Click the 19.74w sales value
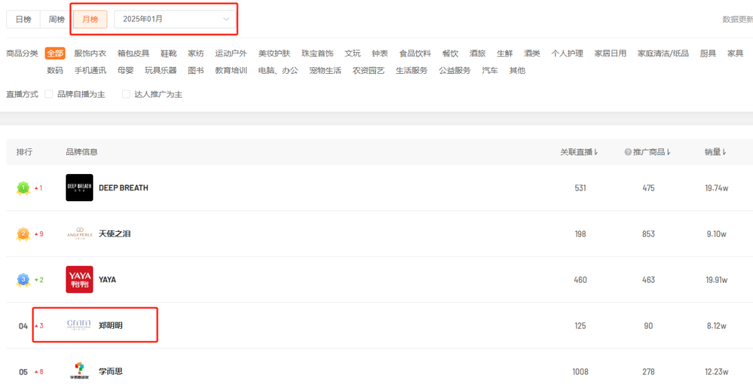 (717, 188)
